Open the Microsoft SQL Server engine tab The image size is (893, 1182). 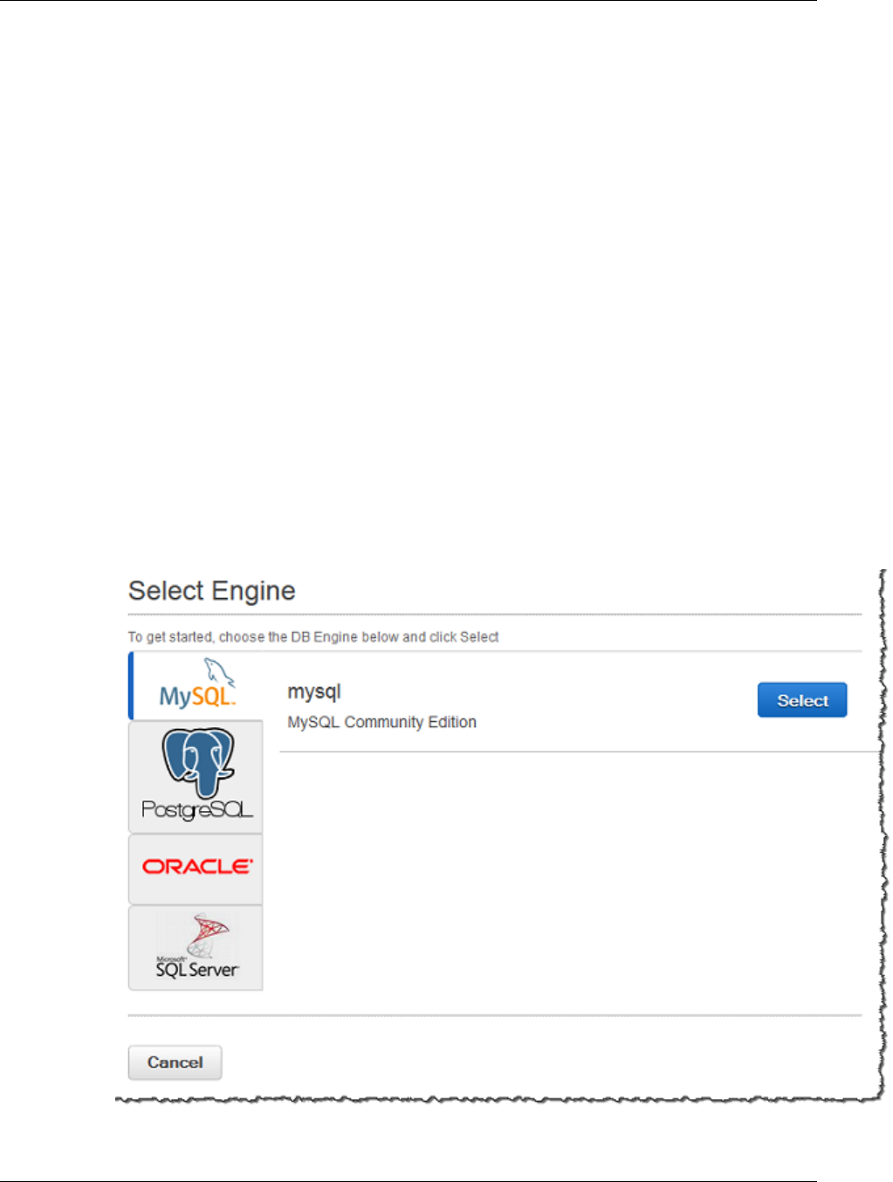tap(196, 947)
